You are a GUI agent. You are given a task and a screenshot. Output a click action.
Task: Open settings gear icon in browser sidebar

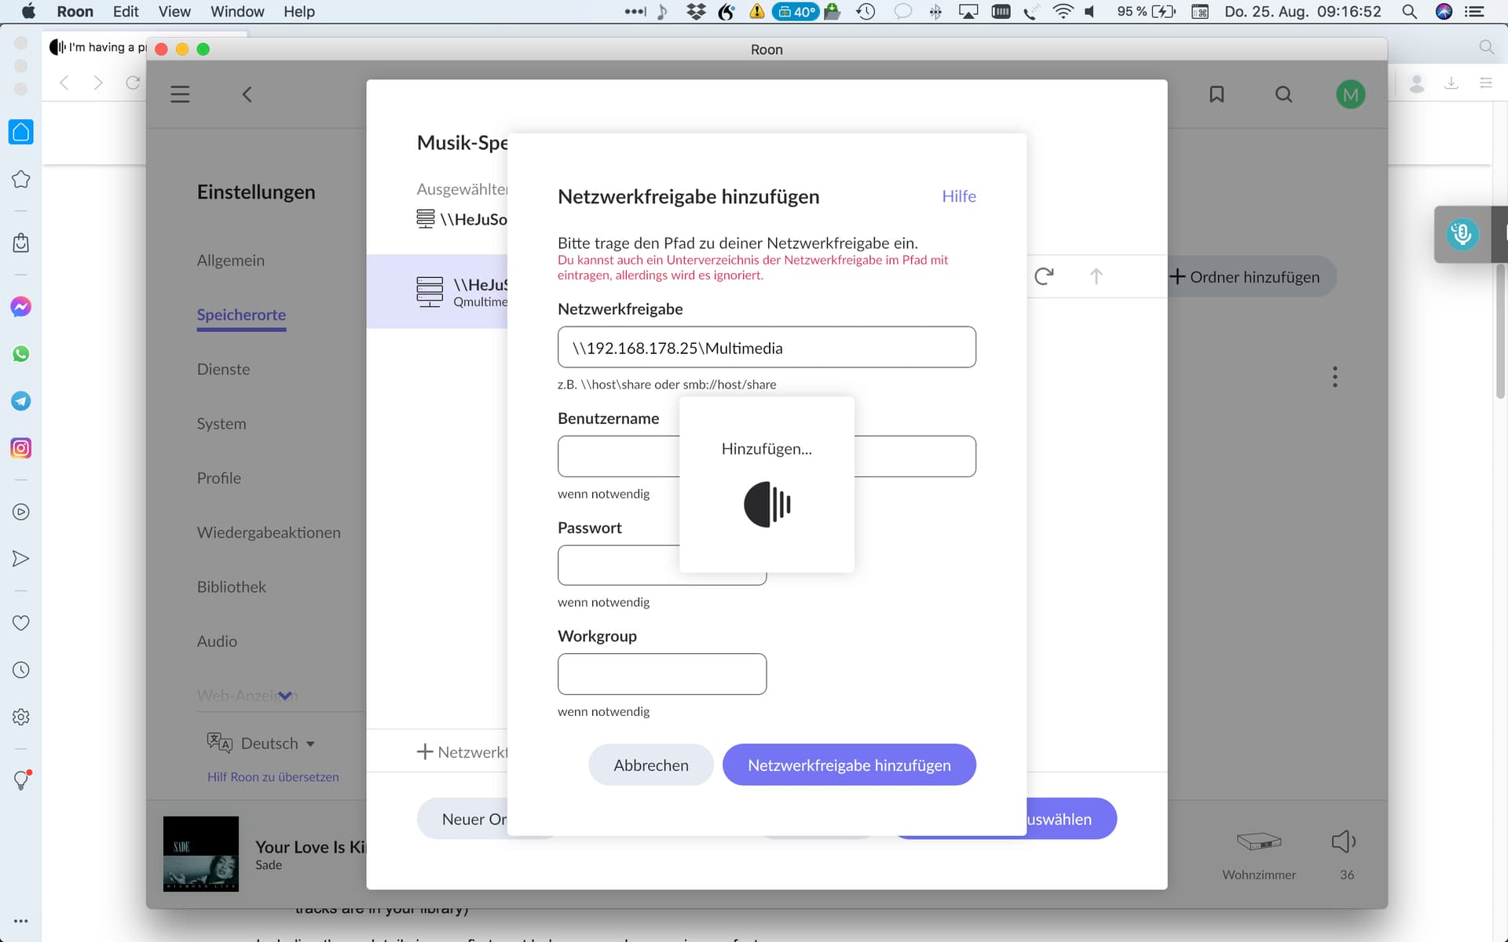[x=21, y=717]
